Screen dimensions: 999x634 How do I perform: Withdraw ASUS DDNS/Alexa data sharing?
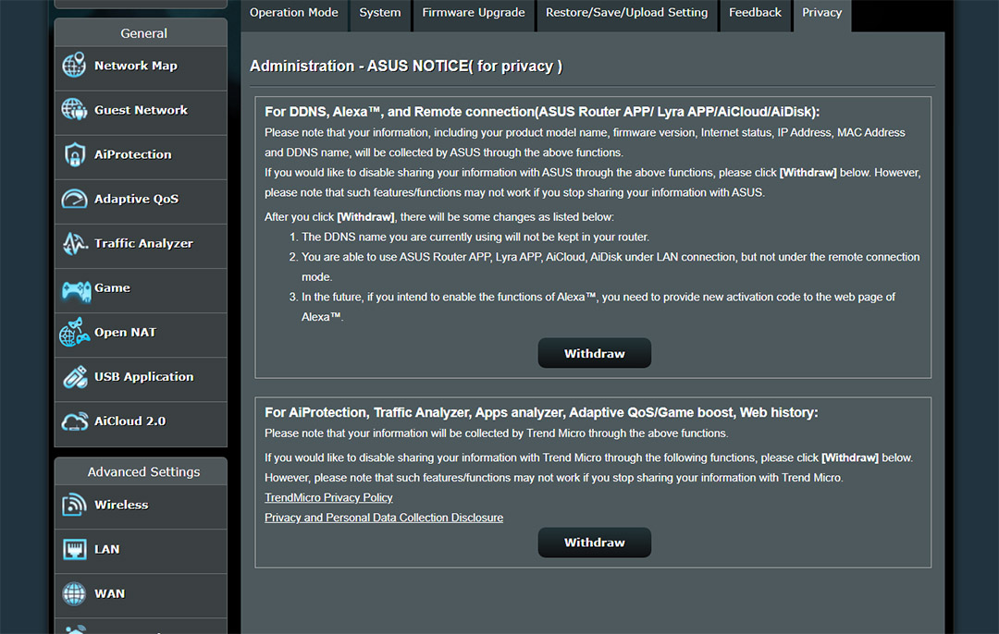point(595,353)
